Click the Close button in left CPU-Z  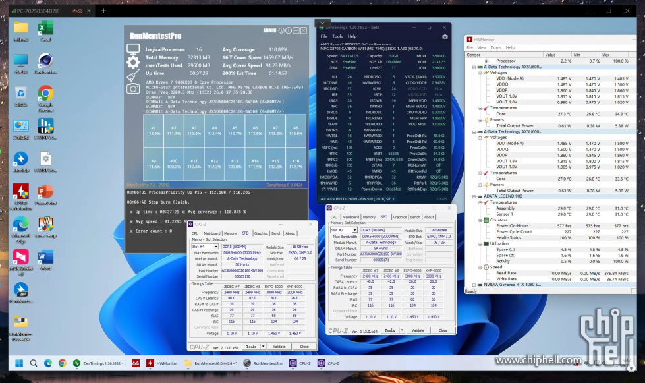pos(304,347)
